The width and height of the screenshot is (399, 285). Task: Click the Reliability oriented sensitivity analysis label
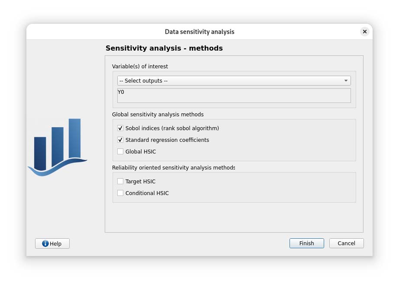point(173,168)
